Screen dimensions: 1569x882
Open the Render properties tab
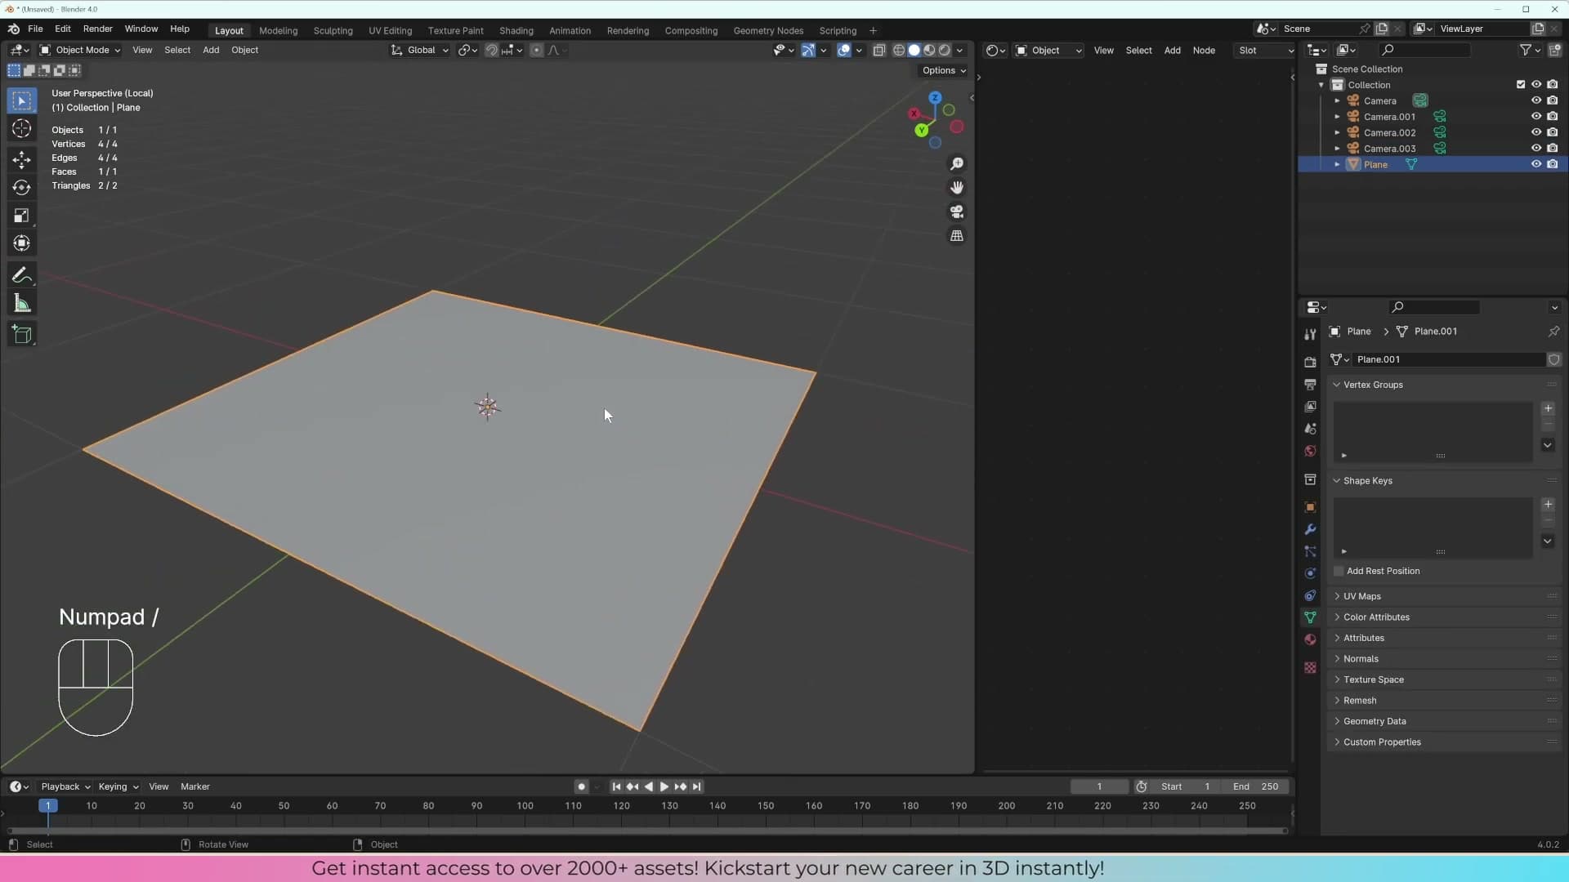tap(1310, 362)
